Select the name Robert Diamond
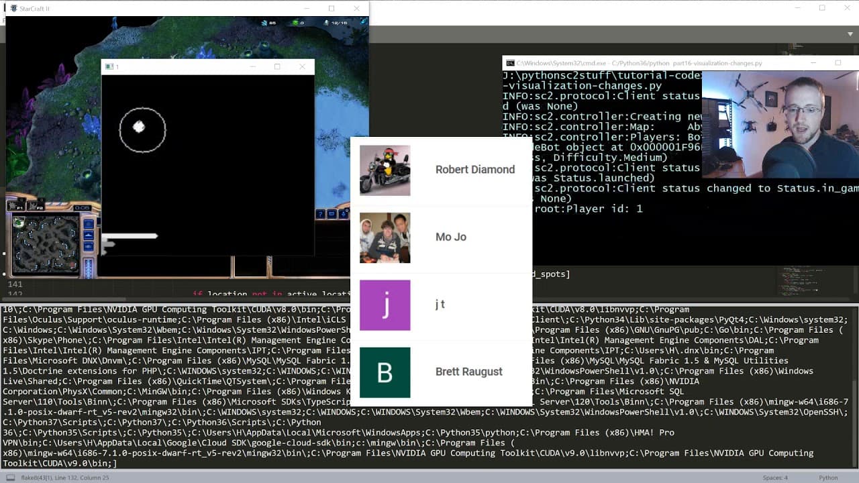The width and height of the screenshot is (859, 483). pos(475,170)
